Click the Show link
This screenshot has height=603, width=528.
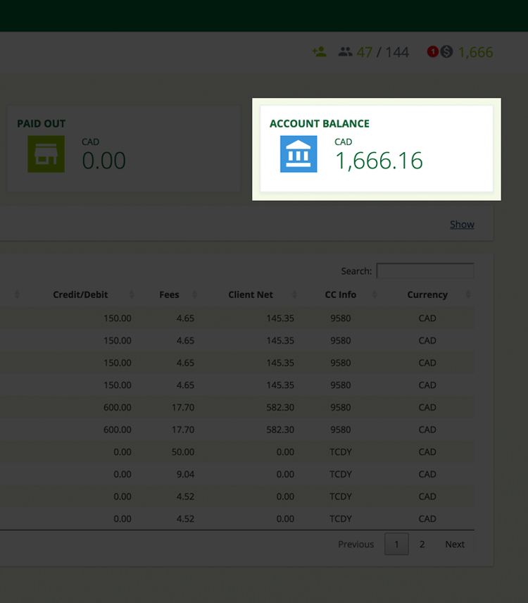coord(462,224)
